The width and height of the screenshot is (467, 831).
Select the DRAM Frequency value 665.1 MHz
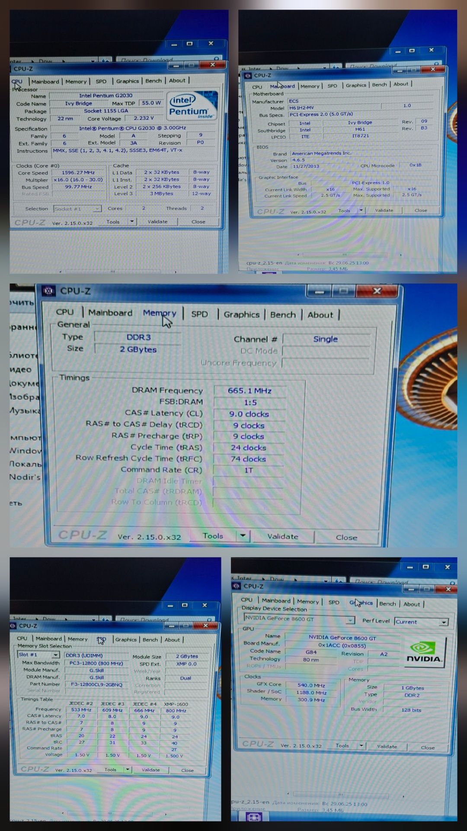coord(249,390)
